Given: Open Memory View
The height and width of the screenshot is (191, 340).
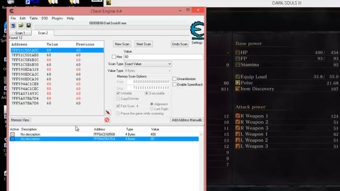Looking at the screenshot, I should point(20,120).
